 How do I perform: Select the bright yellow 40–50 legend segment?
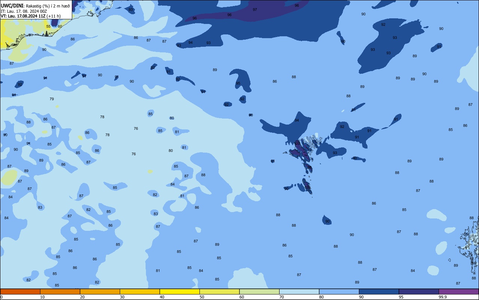pos(180,291)
